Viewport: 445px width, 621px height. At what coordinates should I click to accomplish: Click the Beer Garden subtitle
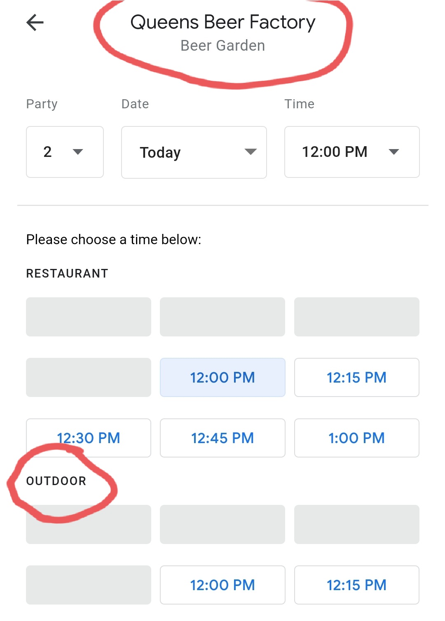point(222,46)
